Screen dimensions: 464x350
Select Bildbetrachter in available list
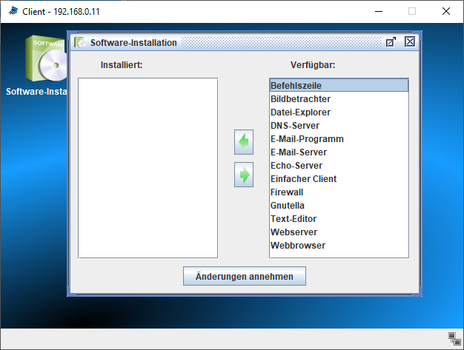pyautogui.click(x=339, y=99)
